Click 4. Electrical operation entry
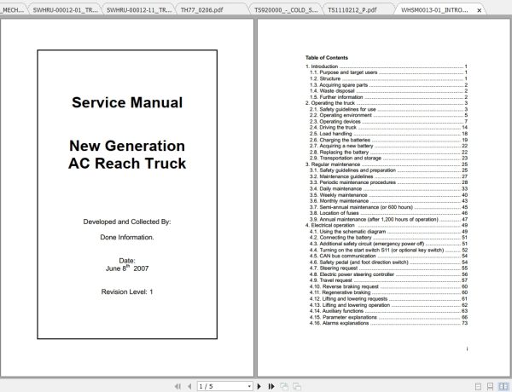The image size is (512, 392). tap(387, 225)
